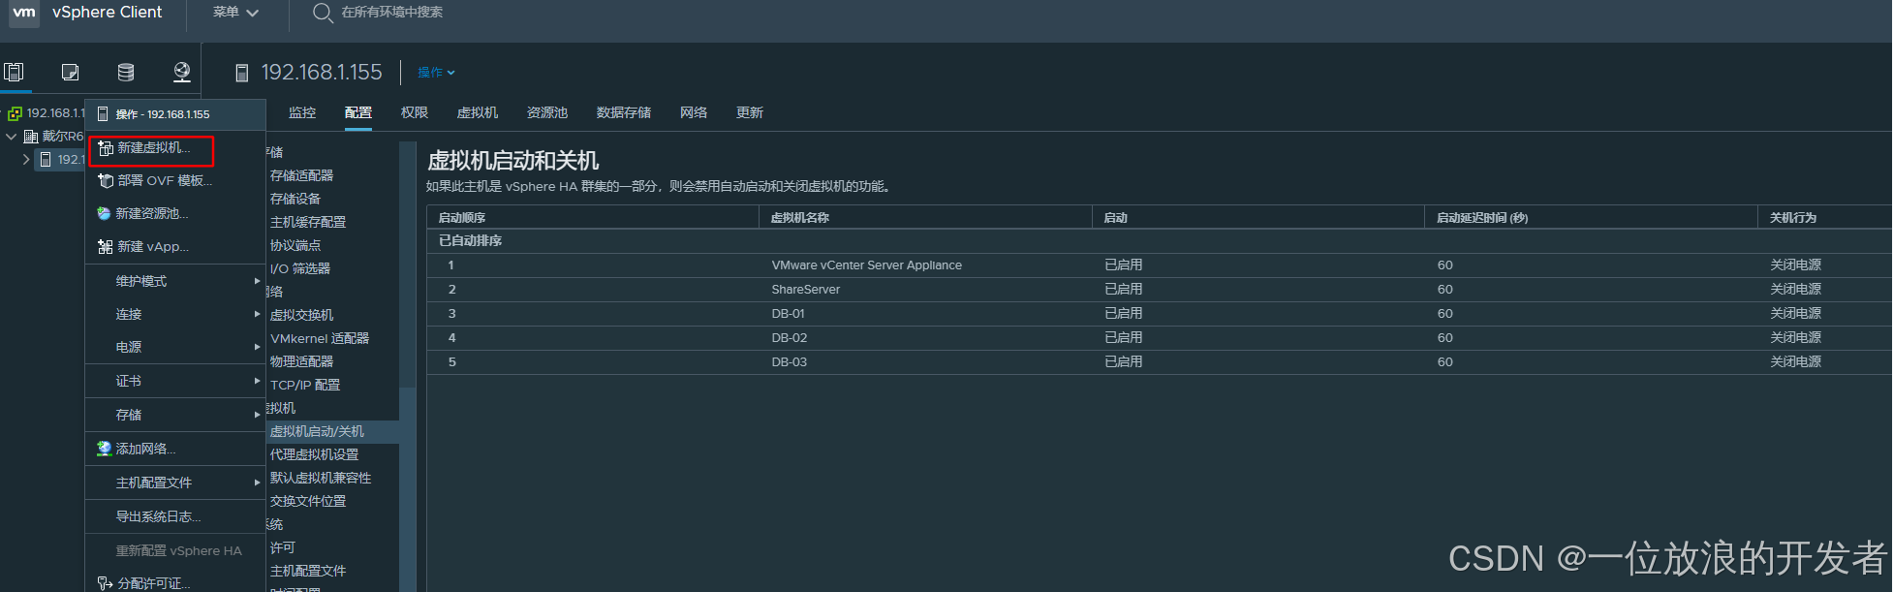Click the vCenter icon in tree root
The height and width of the screenshot is (592, 1893).
tap(15, 113)
